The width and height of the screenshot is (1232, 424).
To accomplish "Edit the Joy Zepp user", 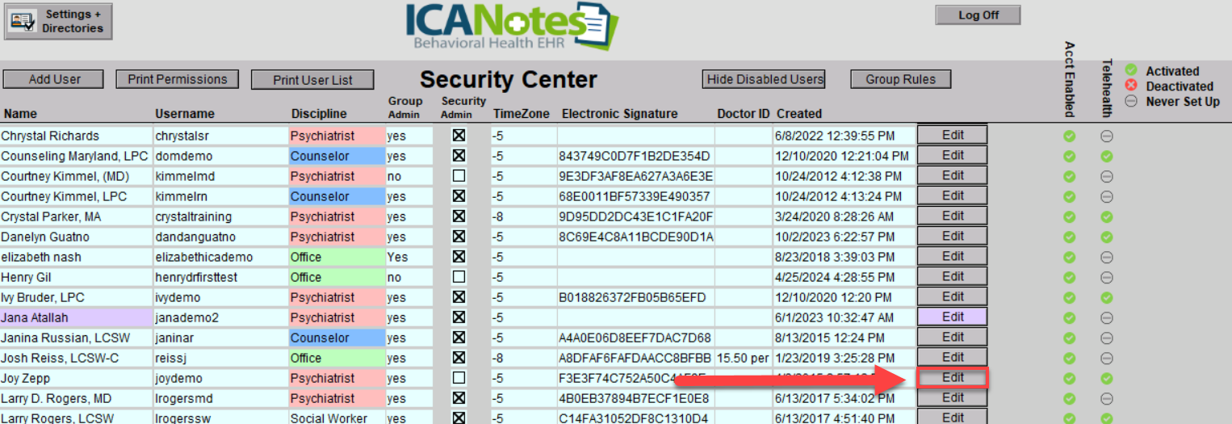I will click(953, 377).
